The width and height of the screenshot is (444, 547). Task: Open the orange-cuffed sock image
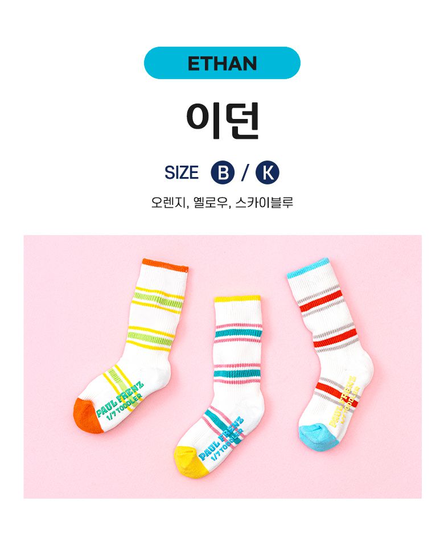tap(132, 346)
